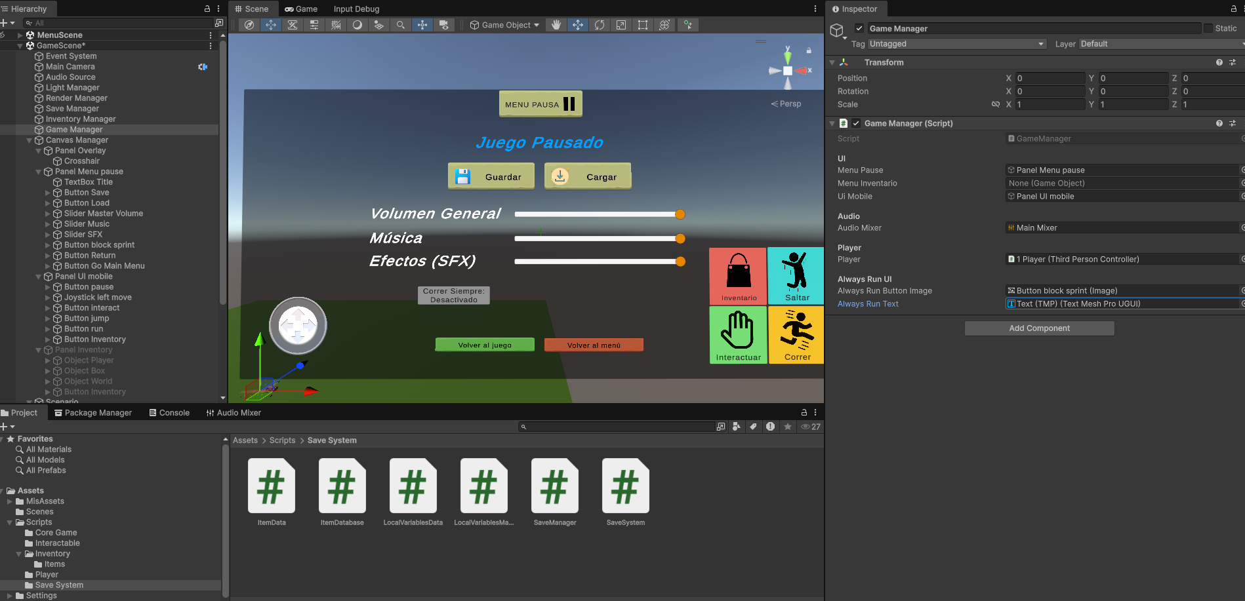This screenshot has height=601, width=1245.
Task: Click the Cargar load button in scene
Action: click(588, 176)
